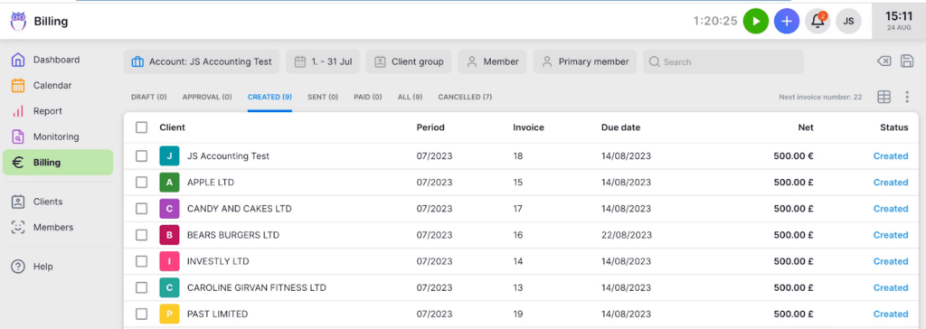Image resolution: width=926 pixels, height=329 pixels.
Task: Open the 1. - 31 Jul date filter
Action: (x=323, y=61)
